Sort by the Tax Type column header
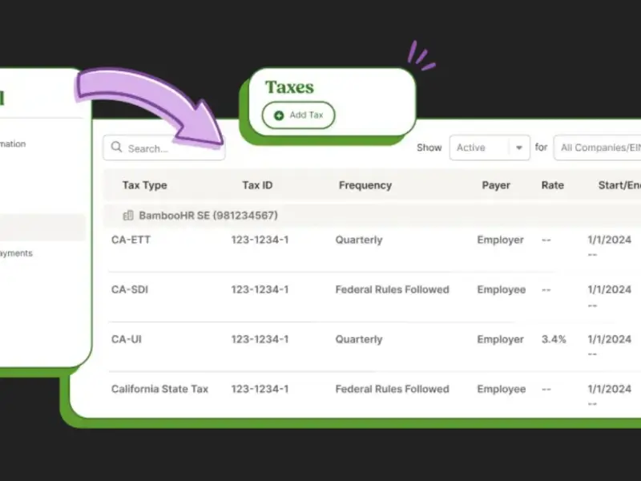This screenshot has width=641, height=481. [144, 185]
